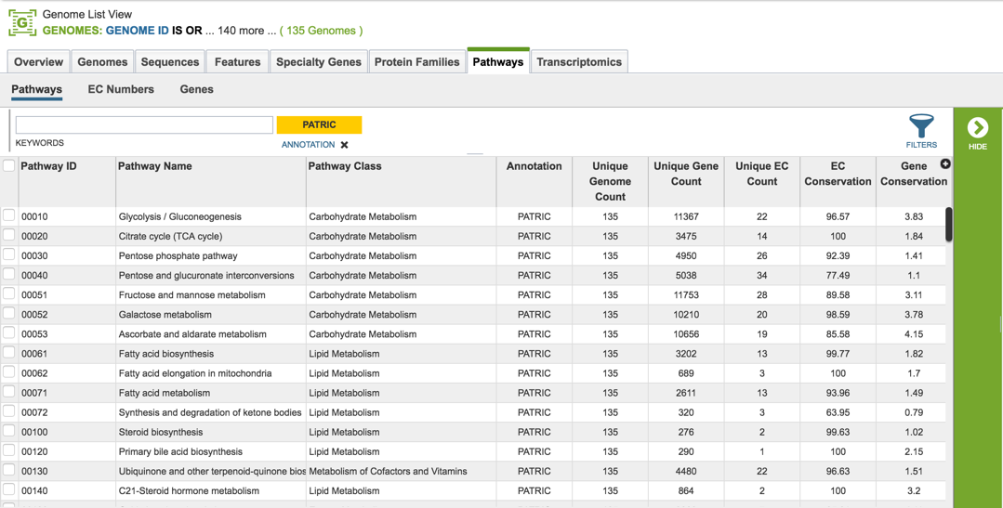The width and height of the screenshot is (1003, 508).
Task: Click Ubiquinone and other terpenoid-quinone row name
Action: (212, 472)
